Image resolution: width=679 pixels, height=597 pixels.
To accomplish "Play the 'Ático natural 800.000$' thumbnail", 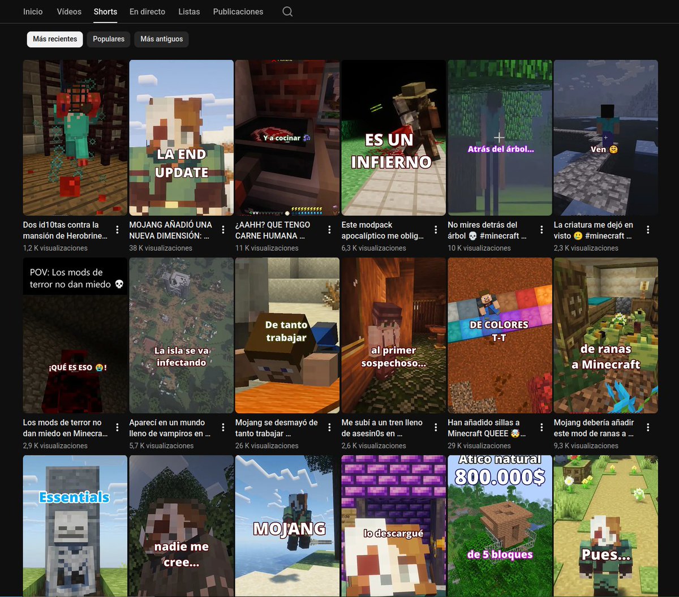I will pos(500,526).
